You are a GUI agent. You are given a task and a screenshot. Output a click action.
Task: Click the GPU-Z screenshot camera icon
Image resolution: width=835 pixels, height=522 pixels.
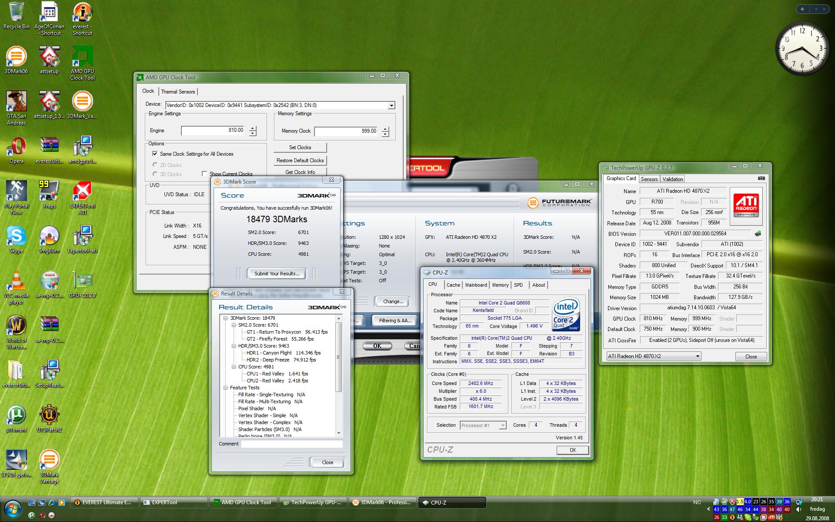(761, 178)
